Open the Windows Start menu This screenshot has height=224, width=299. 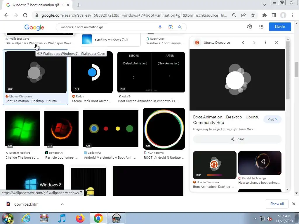pyautogui.click(x=8, y=218)
